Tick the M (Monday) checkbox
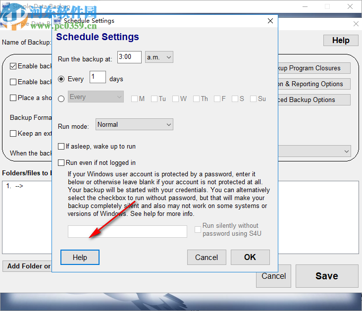Image resolution: width=362 pixels, height=311 pixels. click(134, 99)
